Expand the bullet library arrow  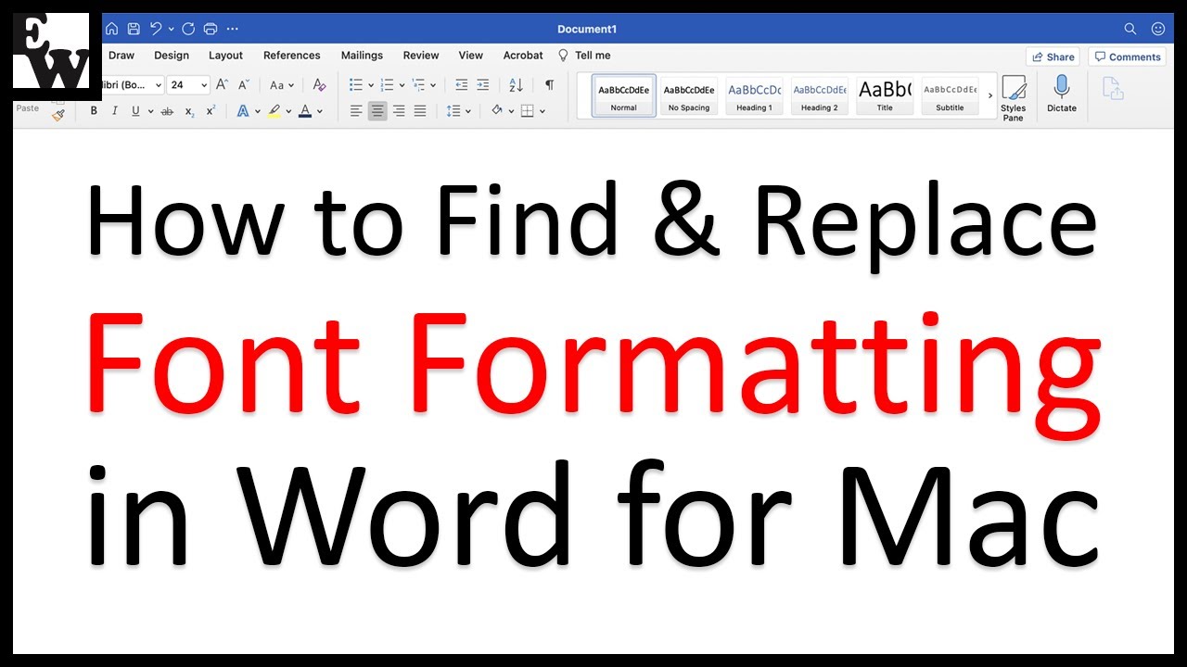click(370, 85)
